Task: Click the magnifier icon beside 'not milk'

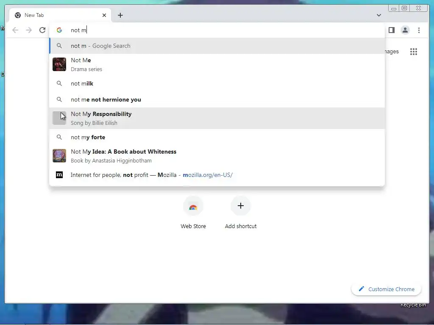Action: tap(59, 83)
